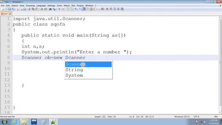Cut selection using the scissors icon
This screenshot has width=222, height=125.
point(29,9)
